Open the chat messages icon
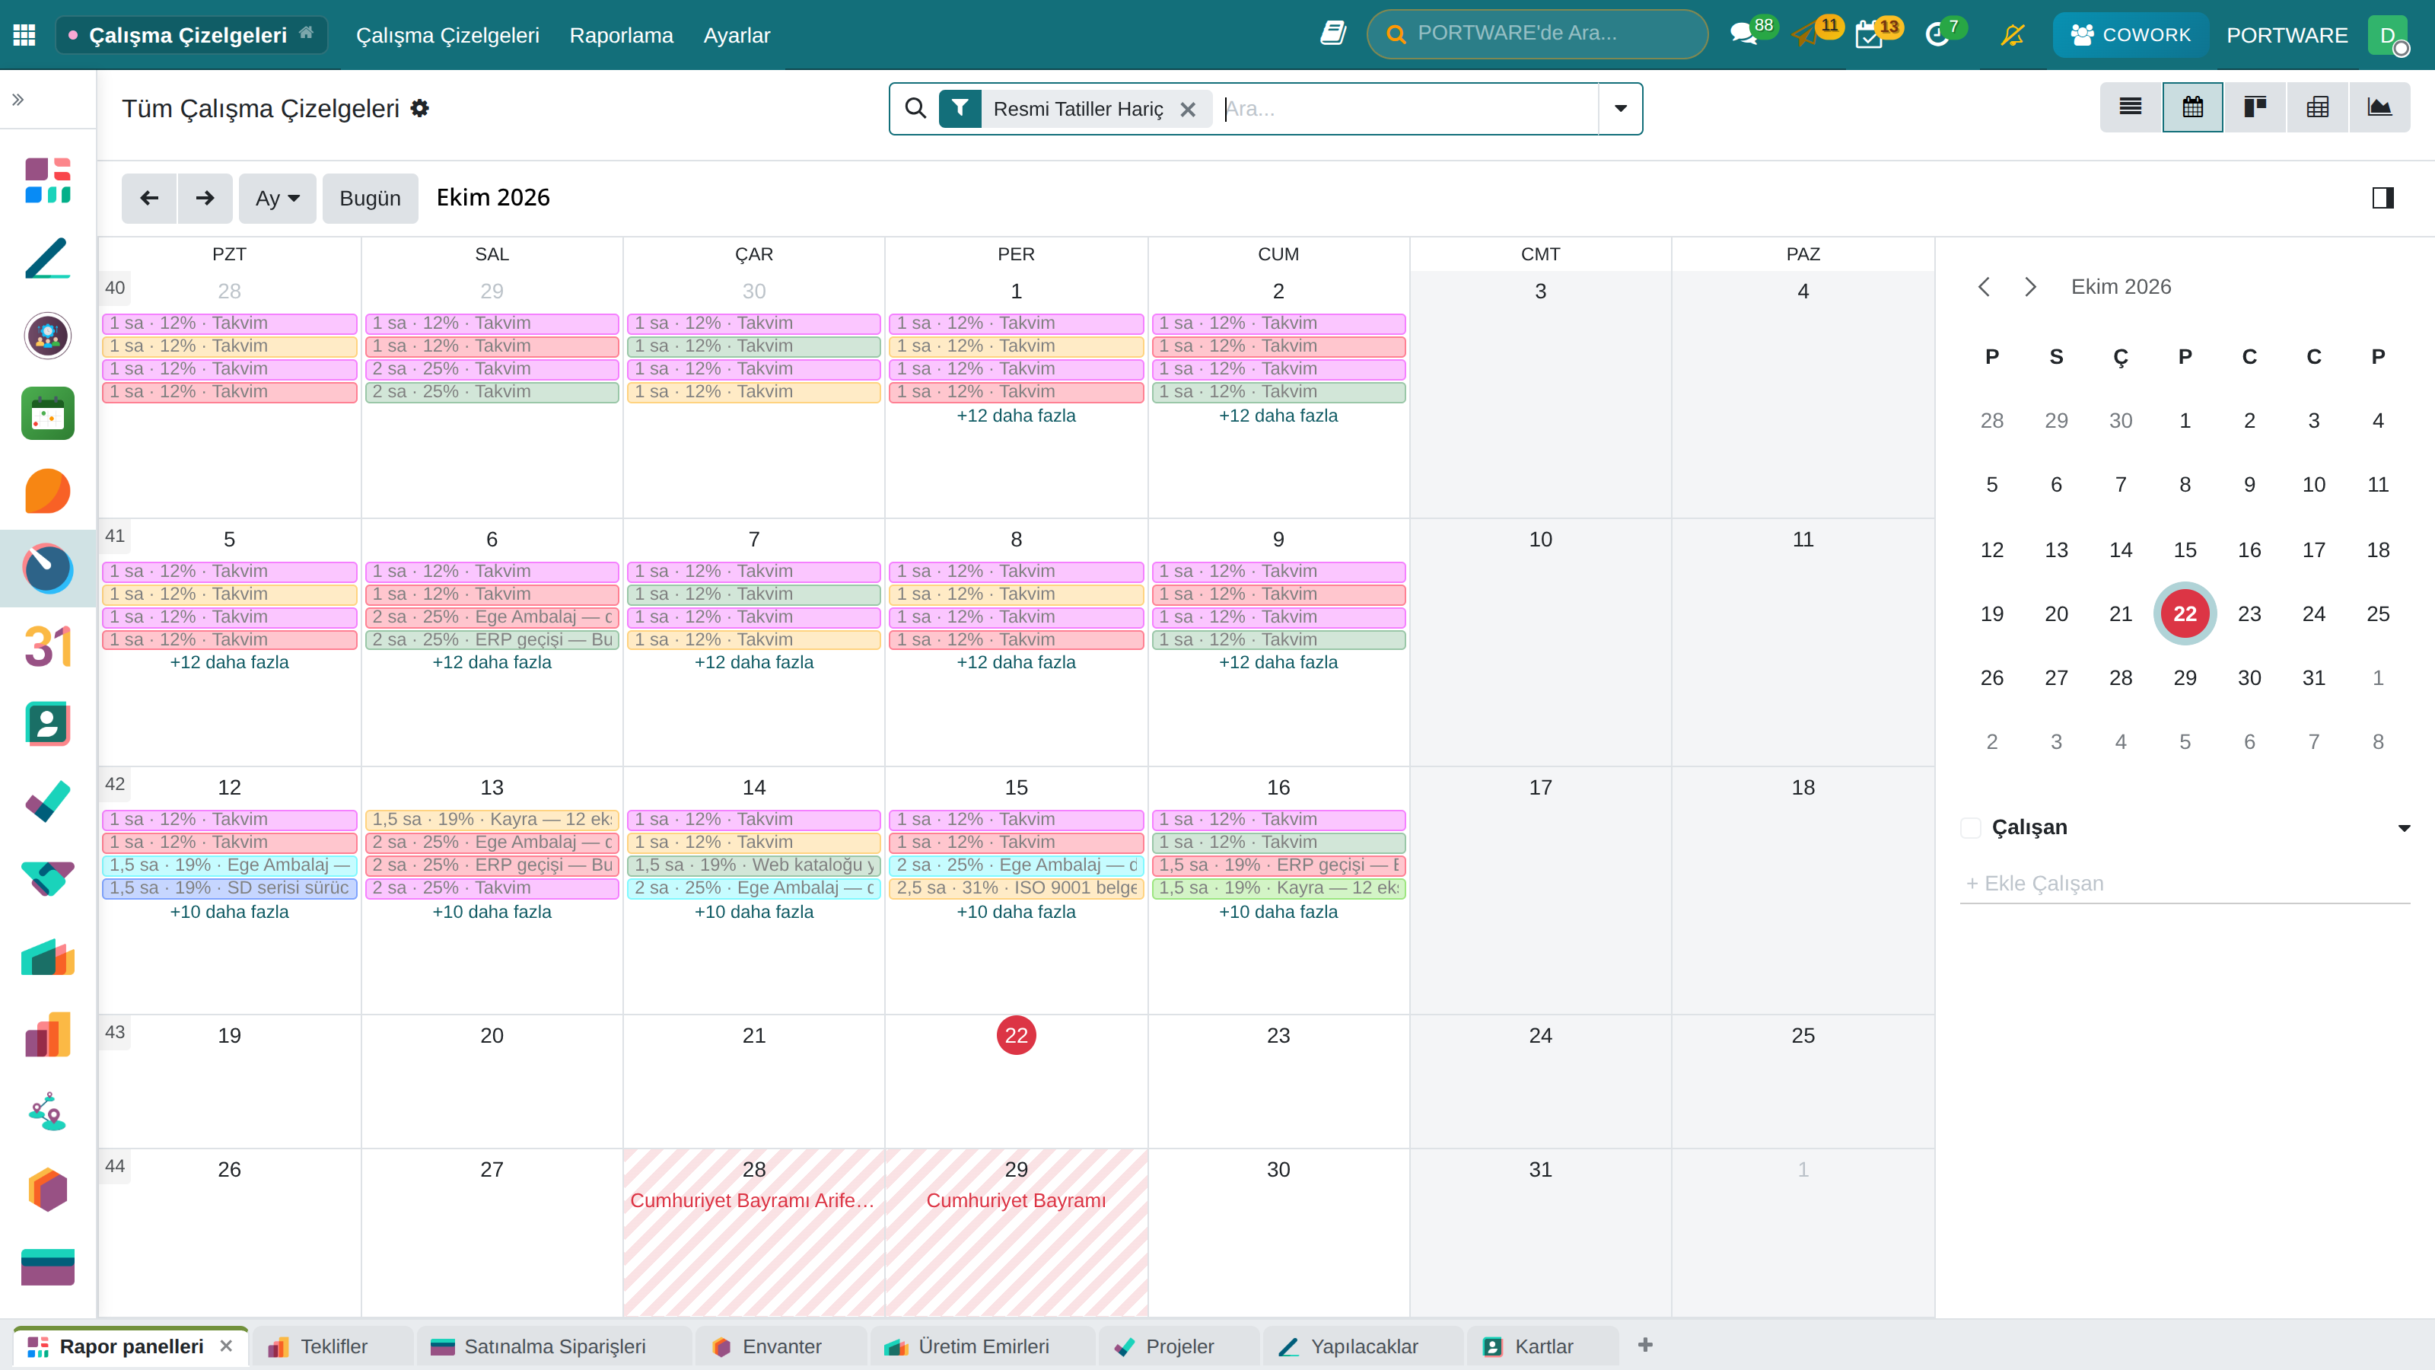The image size is (2435, 1370). pyautogui.click(x=1743, y=35)
